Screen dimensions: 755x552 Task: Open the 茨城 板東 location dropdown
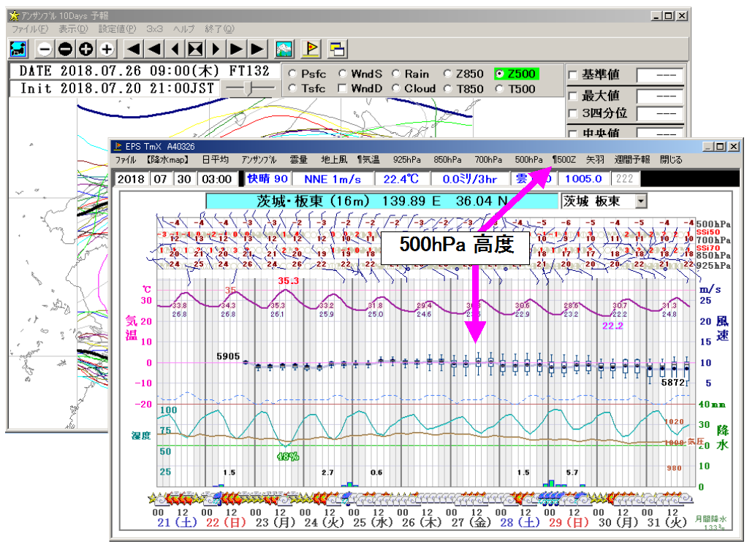coord(641,201)
